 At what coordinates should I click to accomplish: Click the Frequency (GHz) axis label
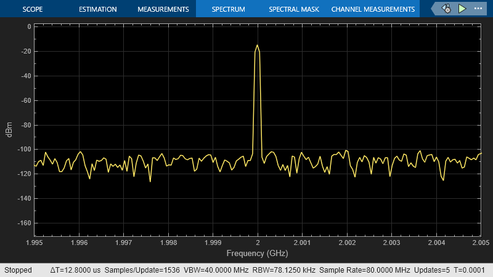click(x=257, y=253)
